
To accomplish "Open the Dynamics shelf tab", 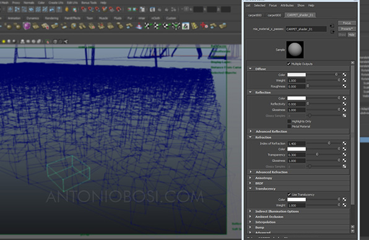I will pyautogui.click(x=32, y=18).
